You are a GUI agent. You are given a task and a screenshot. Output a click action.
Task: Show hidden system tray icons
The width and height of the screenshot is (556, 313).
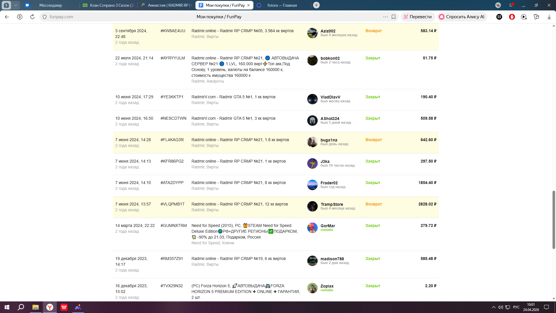pyautogui.click(x=493, y=307)
